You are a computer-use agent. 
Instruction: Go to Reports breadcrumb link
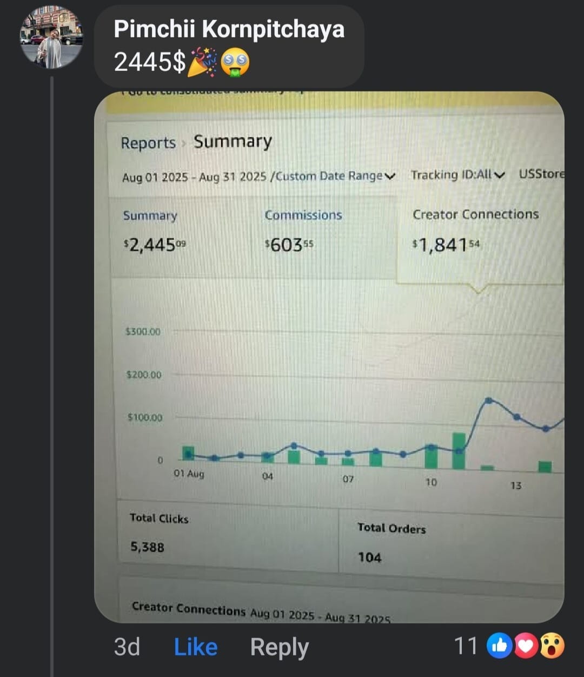click(148, 143)
